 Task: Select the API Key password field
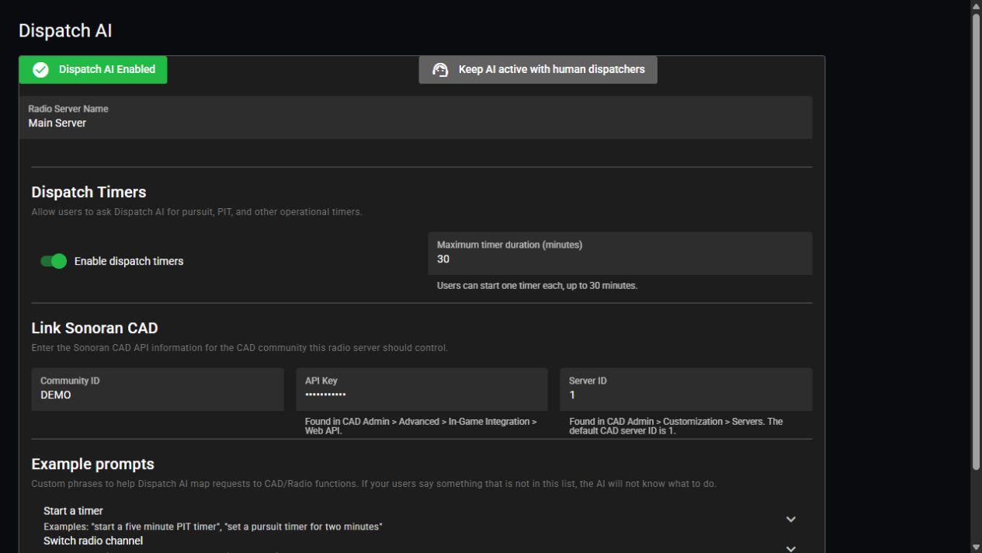(x=422, y=389)
